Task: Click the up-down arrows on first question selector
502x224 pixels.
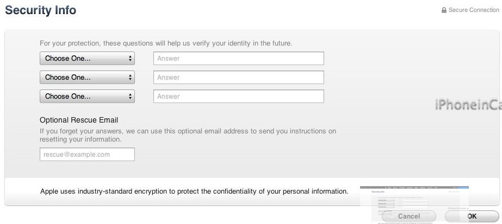Action: (x=130, y=59)
